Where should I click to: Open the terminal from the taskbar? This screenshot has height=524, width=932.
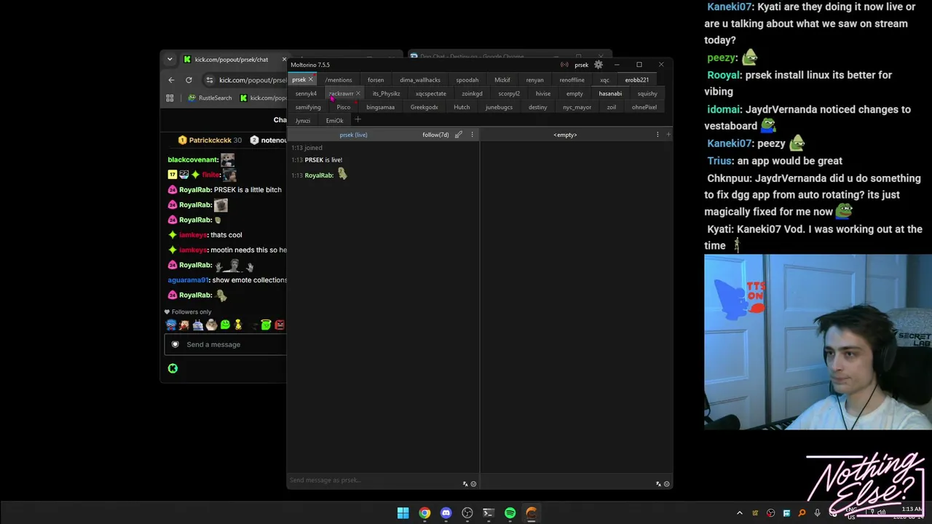(489, 513)
